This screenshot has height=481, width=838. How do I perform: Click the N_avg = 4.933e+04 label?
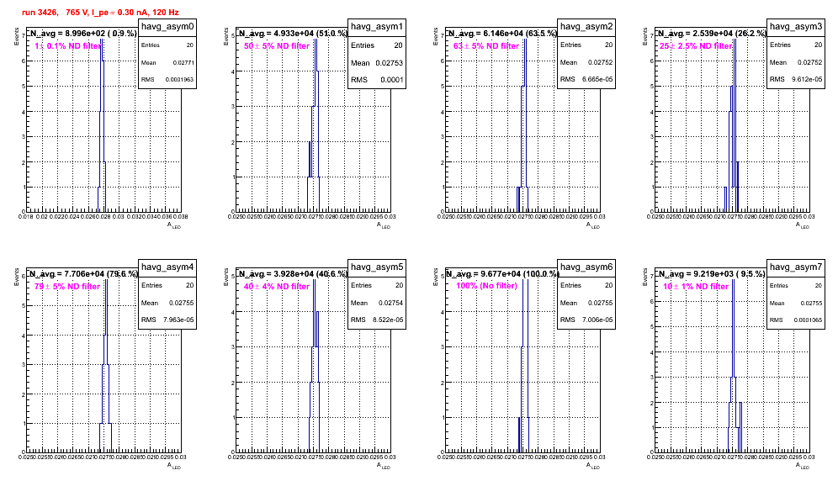(x=293, y=33)
